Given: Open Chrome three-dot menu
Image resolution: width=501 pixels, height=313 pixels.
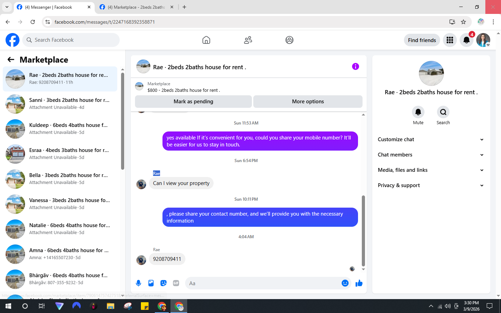Looking at the screenshot, I should tap(493, 22).
